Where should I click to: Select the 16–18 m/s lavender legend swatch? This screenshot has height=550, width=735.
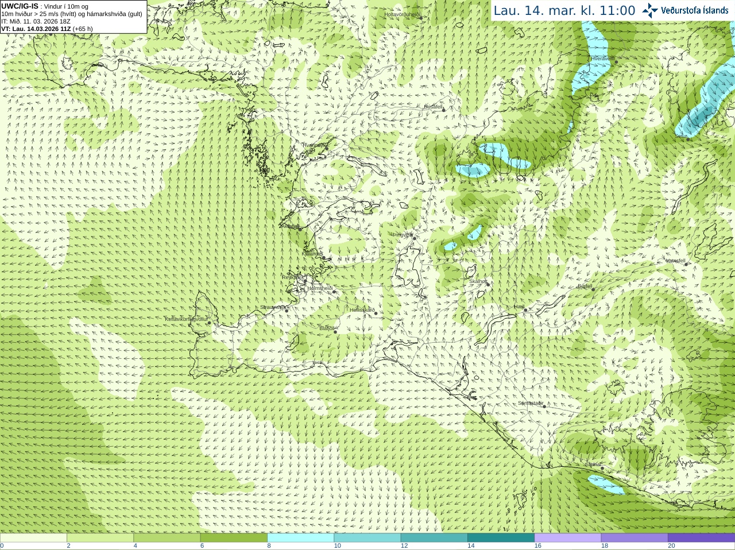[567, 538]
